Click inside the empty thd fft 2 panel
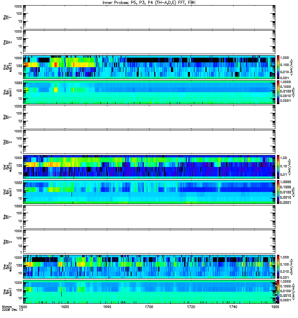This screenshot has height=318, width=298. click(149, 142)
